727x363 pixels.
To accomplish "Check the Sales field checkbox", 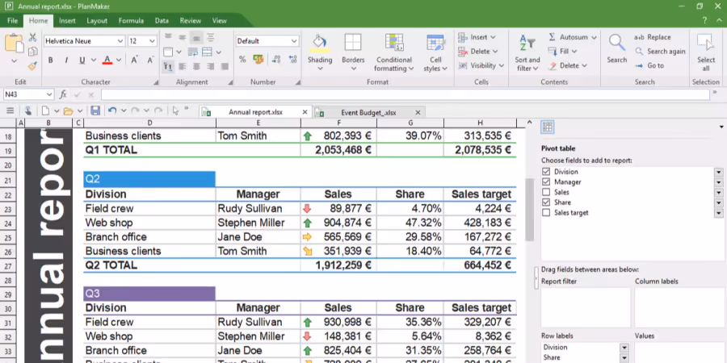I will [546, 192].
